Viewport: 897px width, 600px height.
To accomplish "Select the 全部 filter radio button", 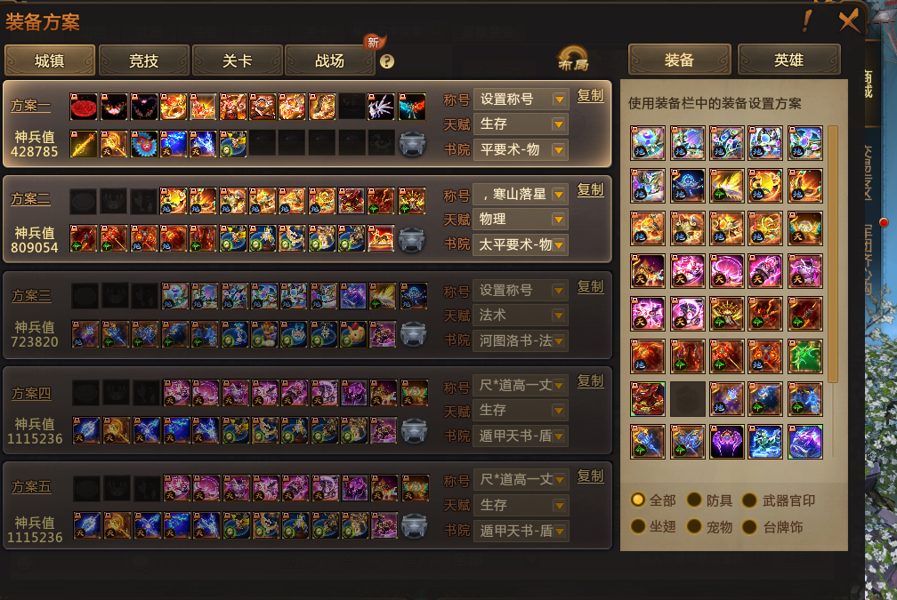I will [x=638, y=500].
